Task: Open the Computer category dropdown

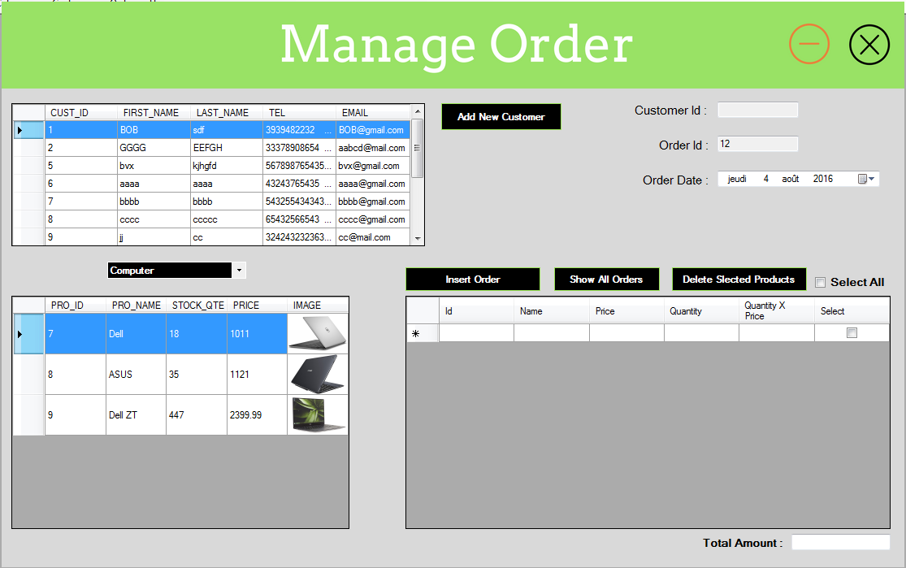Action: point(239,270)
